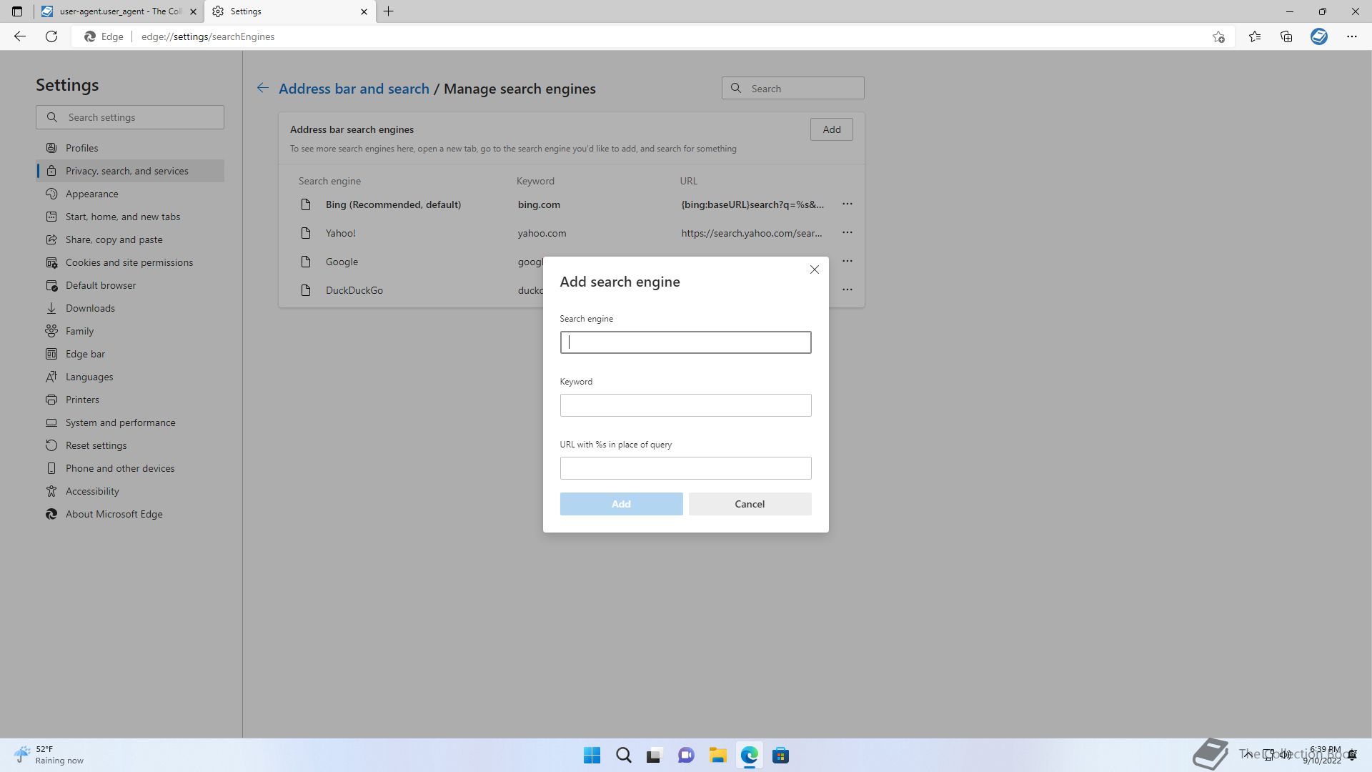Click into the Keyword field
This screenshot has width=1372, height=772.
pyautogui.click(x=686, y=405)
